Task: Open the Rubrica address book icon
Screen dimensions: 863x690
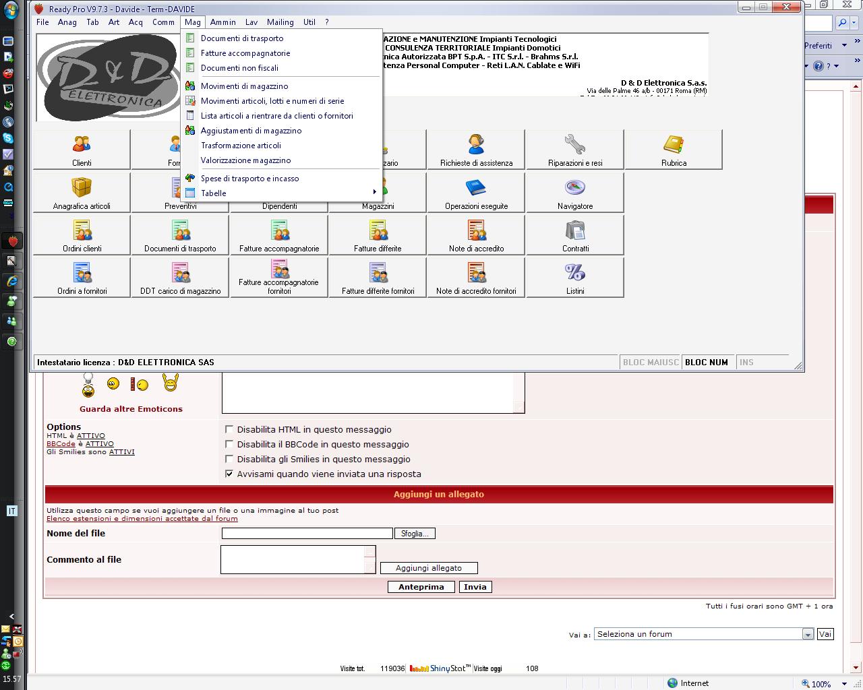Action: coord(674,150)
